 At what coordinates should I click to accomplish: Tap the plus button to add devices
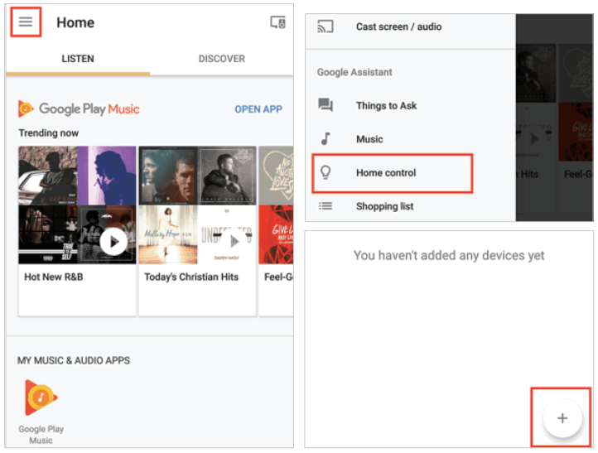pyautogui.click(x=562, y=418)
